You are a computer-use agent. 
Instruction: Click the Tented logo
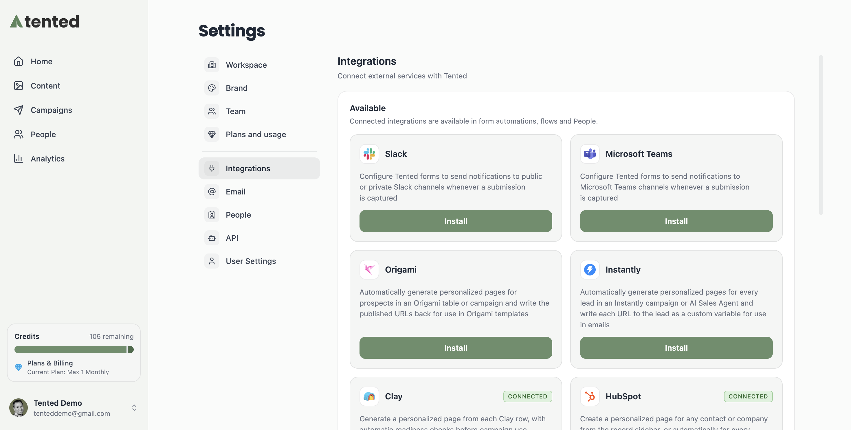45,21
